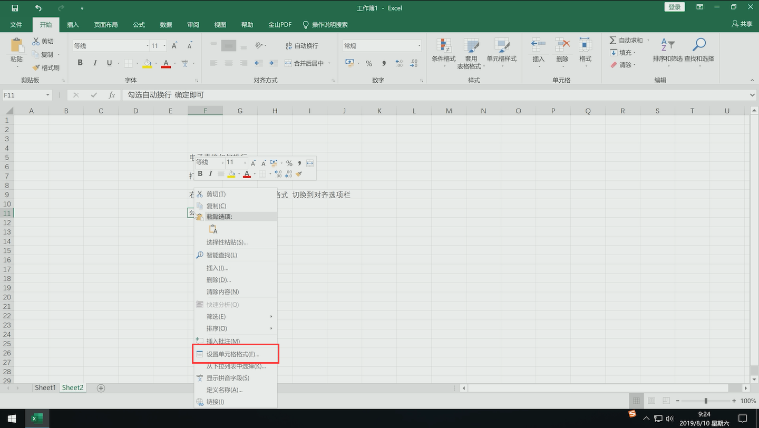This screenshot has height=428, width=759.
Task: Toggle Bold in the ribbon
Action: click(80, 63)
